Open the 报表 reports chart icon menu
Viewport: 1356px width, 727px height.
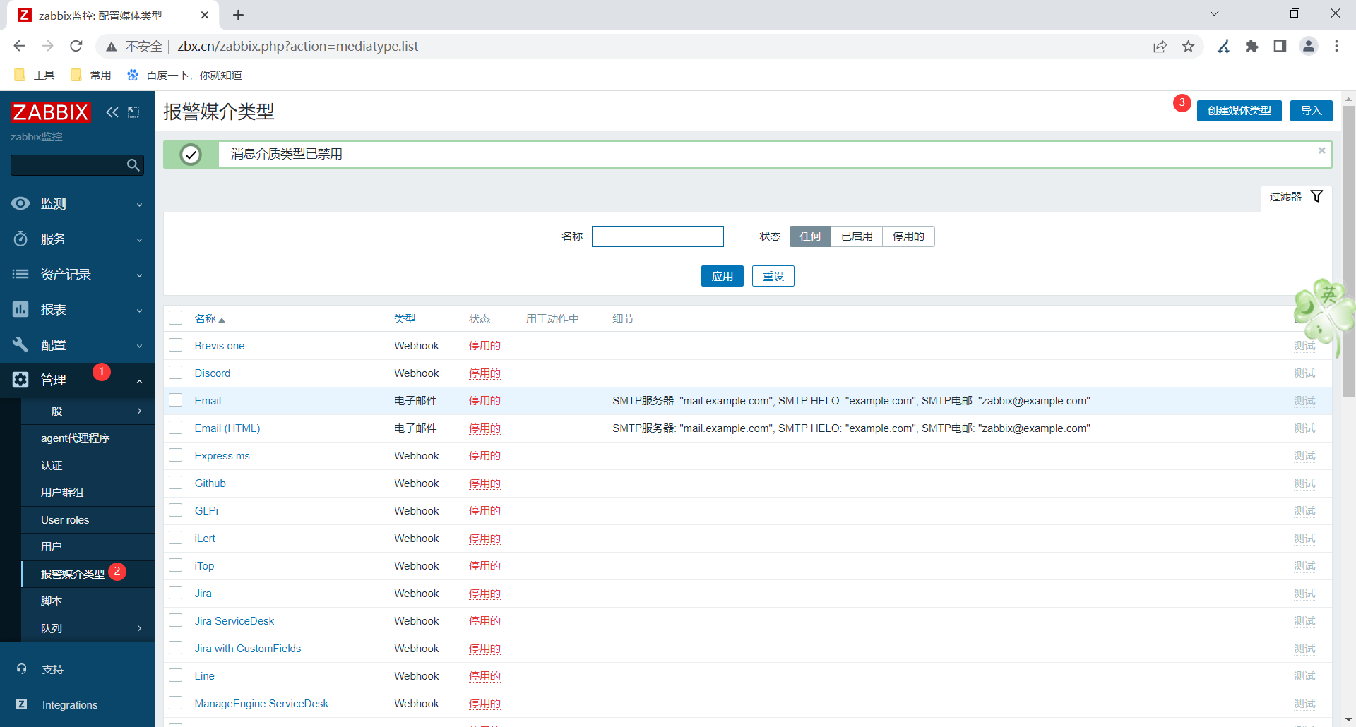(x=20, y=310)
